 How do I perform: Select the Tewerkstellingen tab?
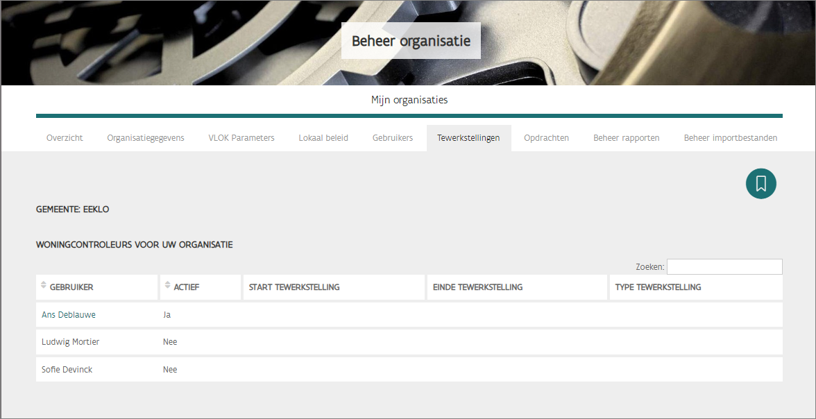[x=468, y=138]
